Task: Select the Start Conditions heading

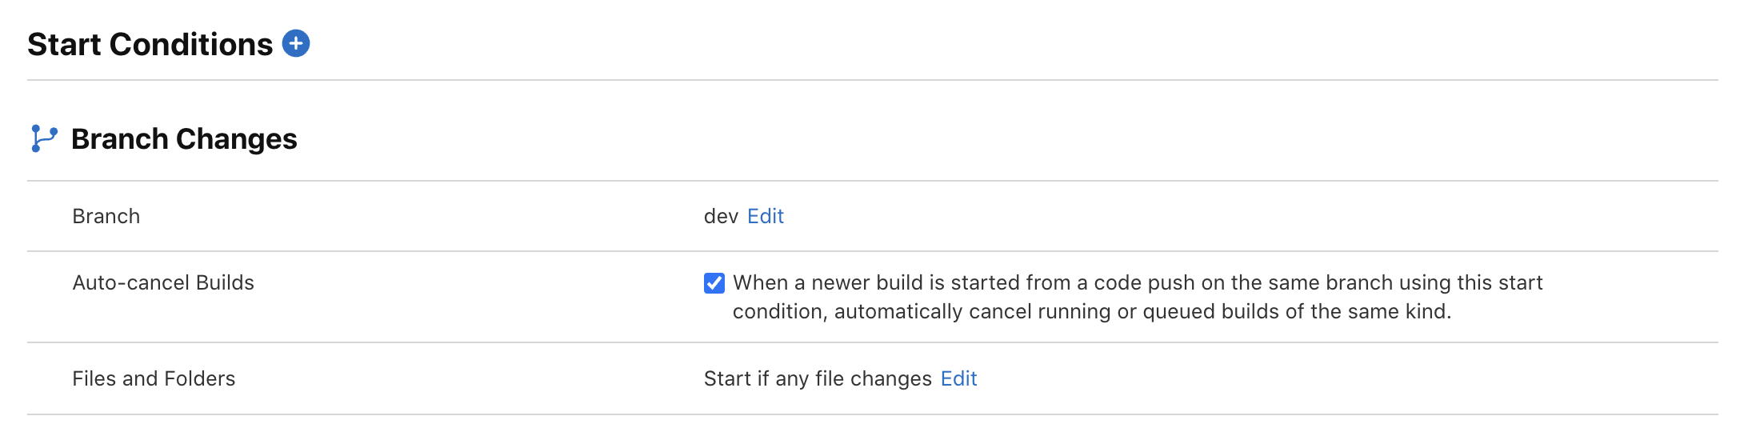Action: click(x=150, y=44)
